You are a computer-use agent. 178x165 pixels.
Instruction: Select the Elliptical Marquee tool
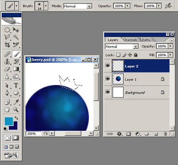[x=7, y=30]
